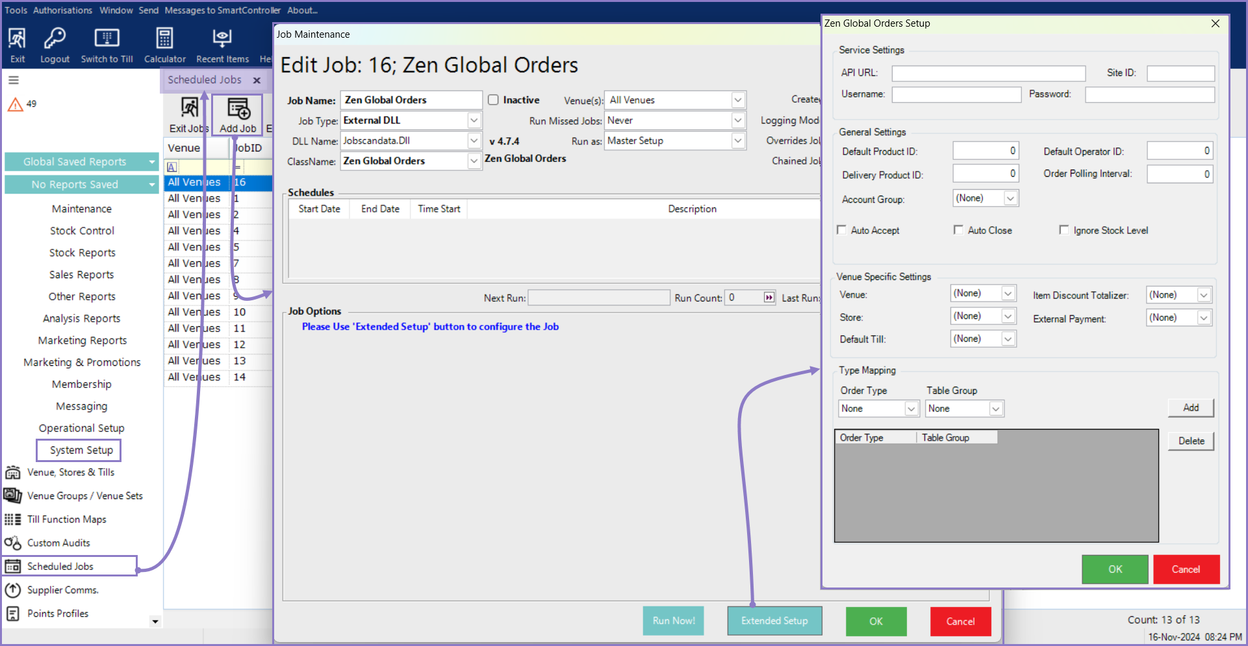Click sidebar scroll-down arrow
This screenshot has height=646, width=1248.
155,621
